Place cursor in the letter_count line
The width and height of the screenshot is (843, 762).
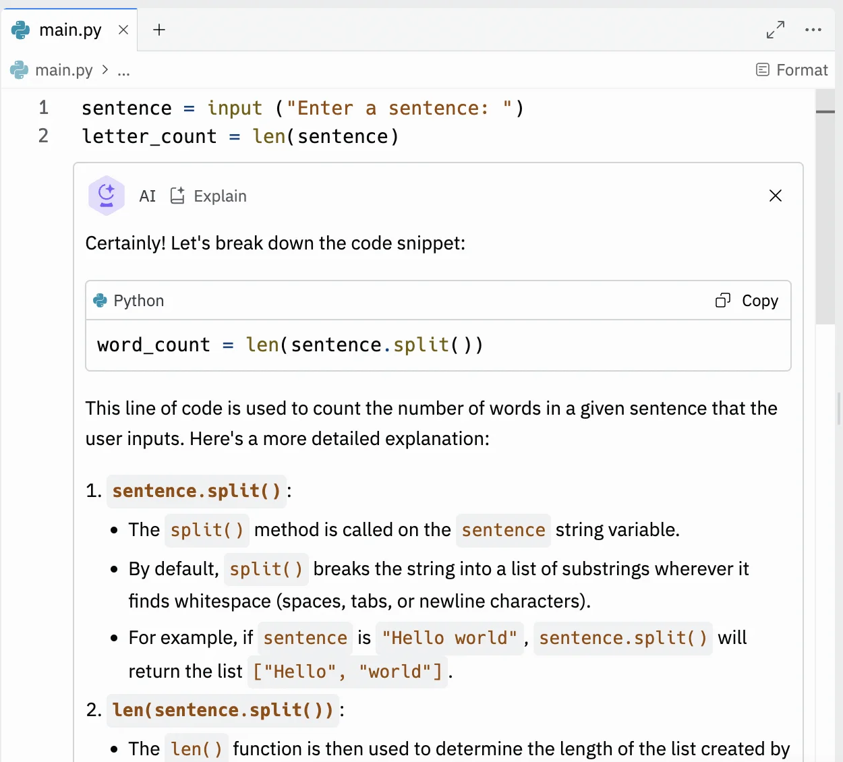click(x=240, y=136)
